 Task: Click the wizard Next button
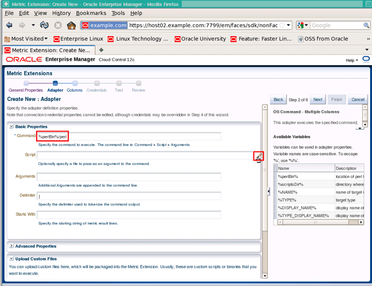pos(317,99)
